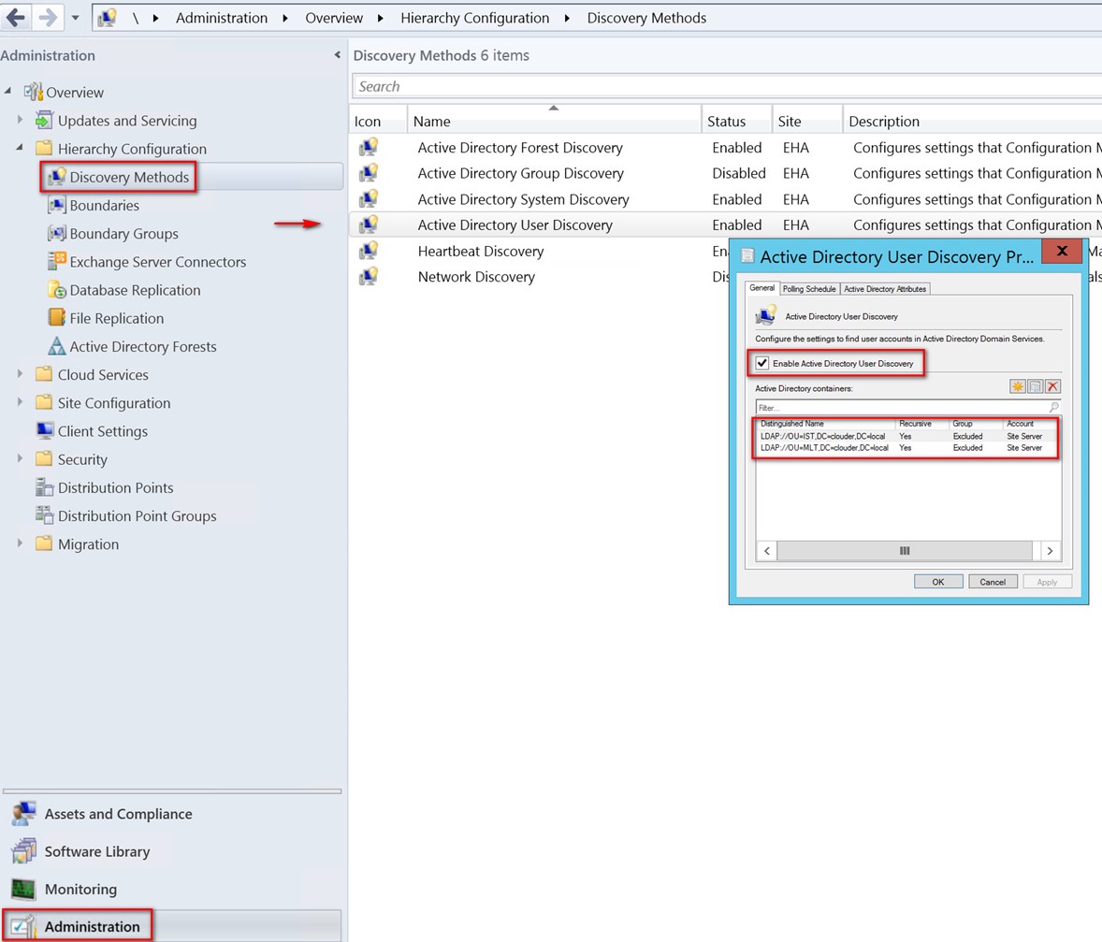This screenshot has height=942, width=1102.
Task: Click the Administration workspace icon
Action: (24, 926)
